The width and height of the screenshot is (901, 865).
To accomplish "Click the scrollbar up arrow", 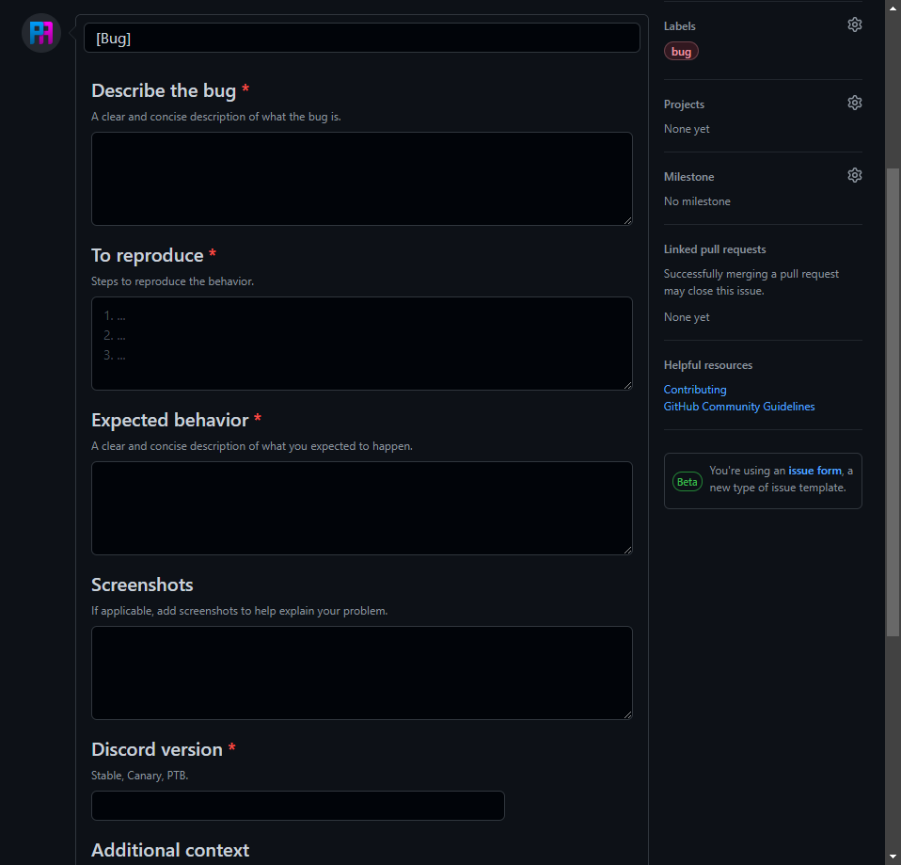I will tap(893, 8).
